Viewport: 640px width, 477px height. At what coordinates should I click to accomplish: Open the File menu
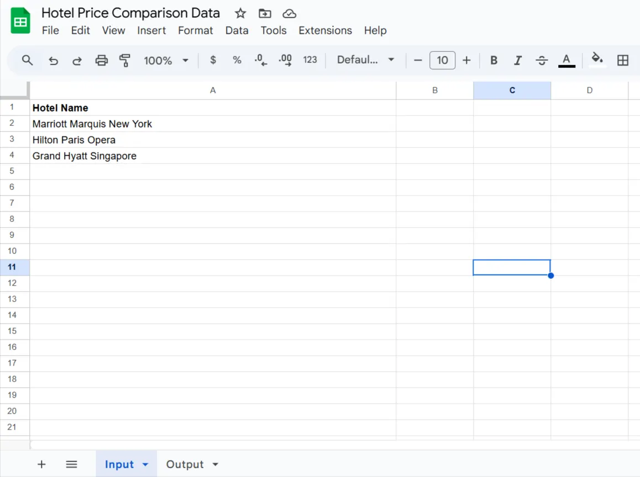click(51, 30)
